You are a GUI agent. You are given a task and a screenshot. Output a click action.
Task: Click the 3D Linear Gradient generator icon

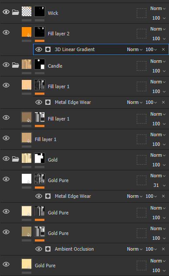(x=48, y=49)
